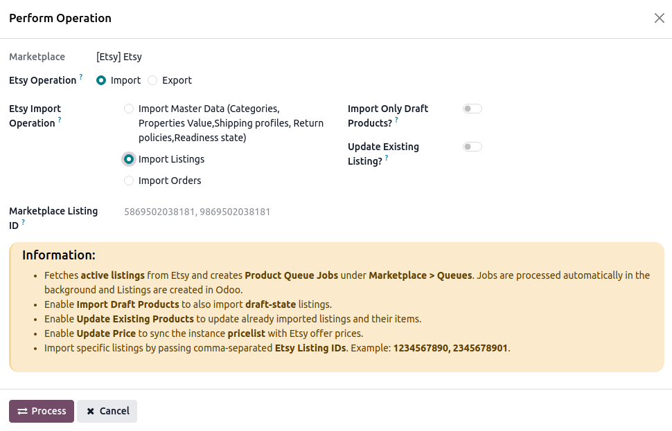
Task: Show help for Import Only Draft Products
Action: tap(396, 120)
